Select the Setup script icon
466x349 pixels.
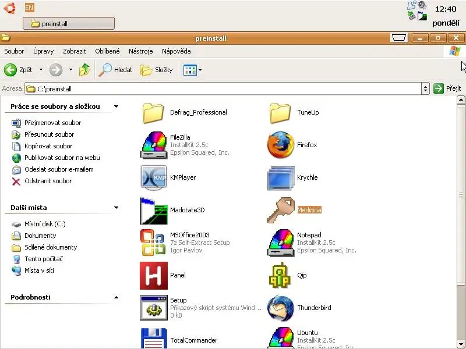click(154, 308)
